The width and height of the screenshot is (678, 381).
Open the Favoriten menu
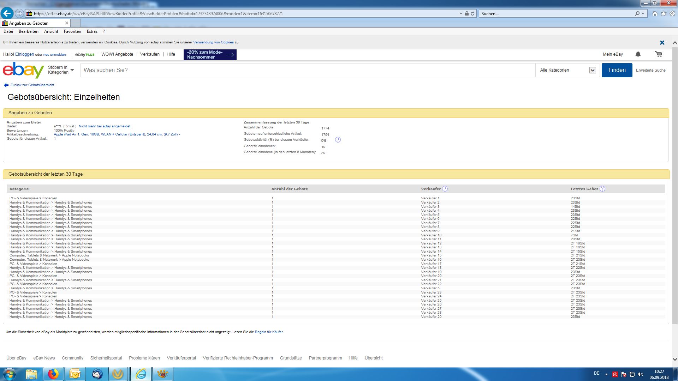(72, 31)
